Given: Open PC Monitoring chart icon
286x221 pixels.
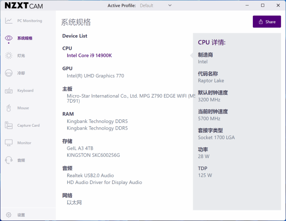Looking at the screenshot, I should 9,21.
